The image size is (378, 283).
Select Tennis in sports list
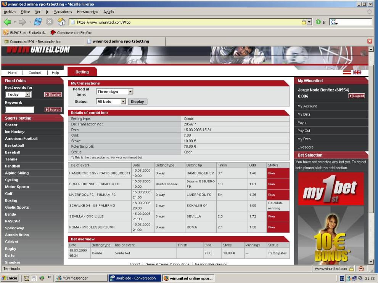tap(11, 159)
